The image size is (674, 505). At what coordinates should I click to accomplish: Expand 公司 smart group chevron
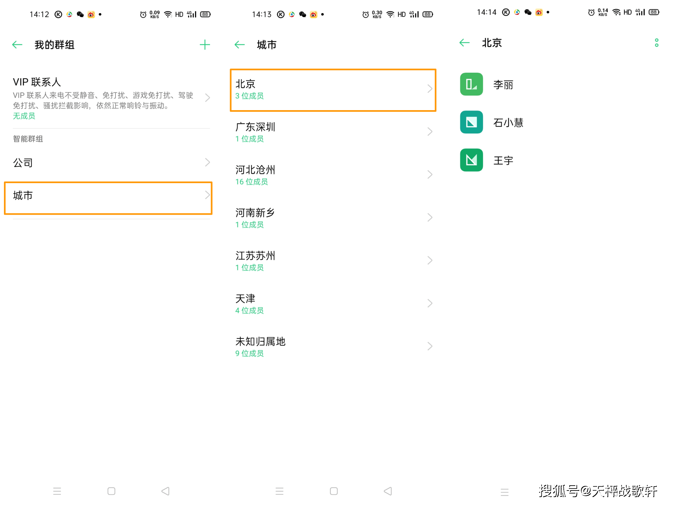pyautogui.click(x=207, y=162)
